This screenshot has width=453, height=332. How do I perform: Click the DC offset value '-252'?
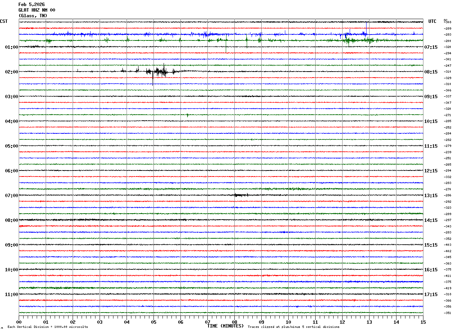click(447, 127)
